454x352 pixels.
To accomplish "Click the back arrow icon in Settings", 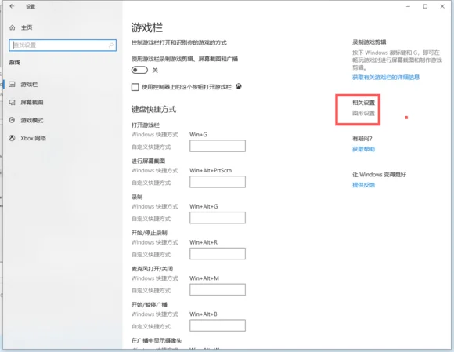I will pos(12,6).
